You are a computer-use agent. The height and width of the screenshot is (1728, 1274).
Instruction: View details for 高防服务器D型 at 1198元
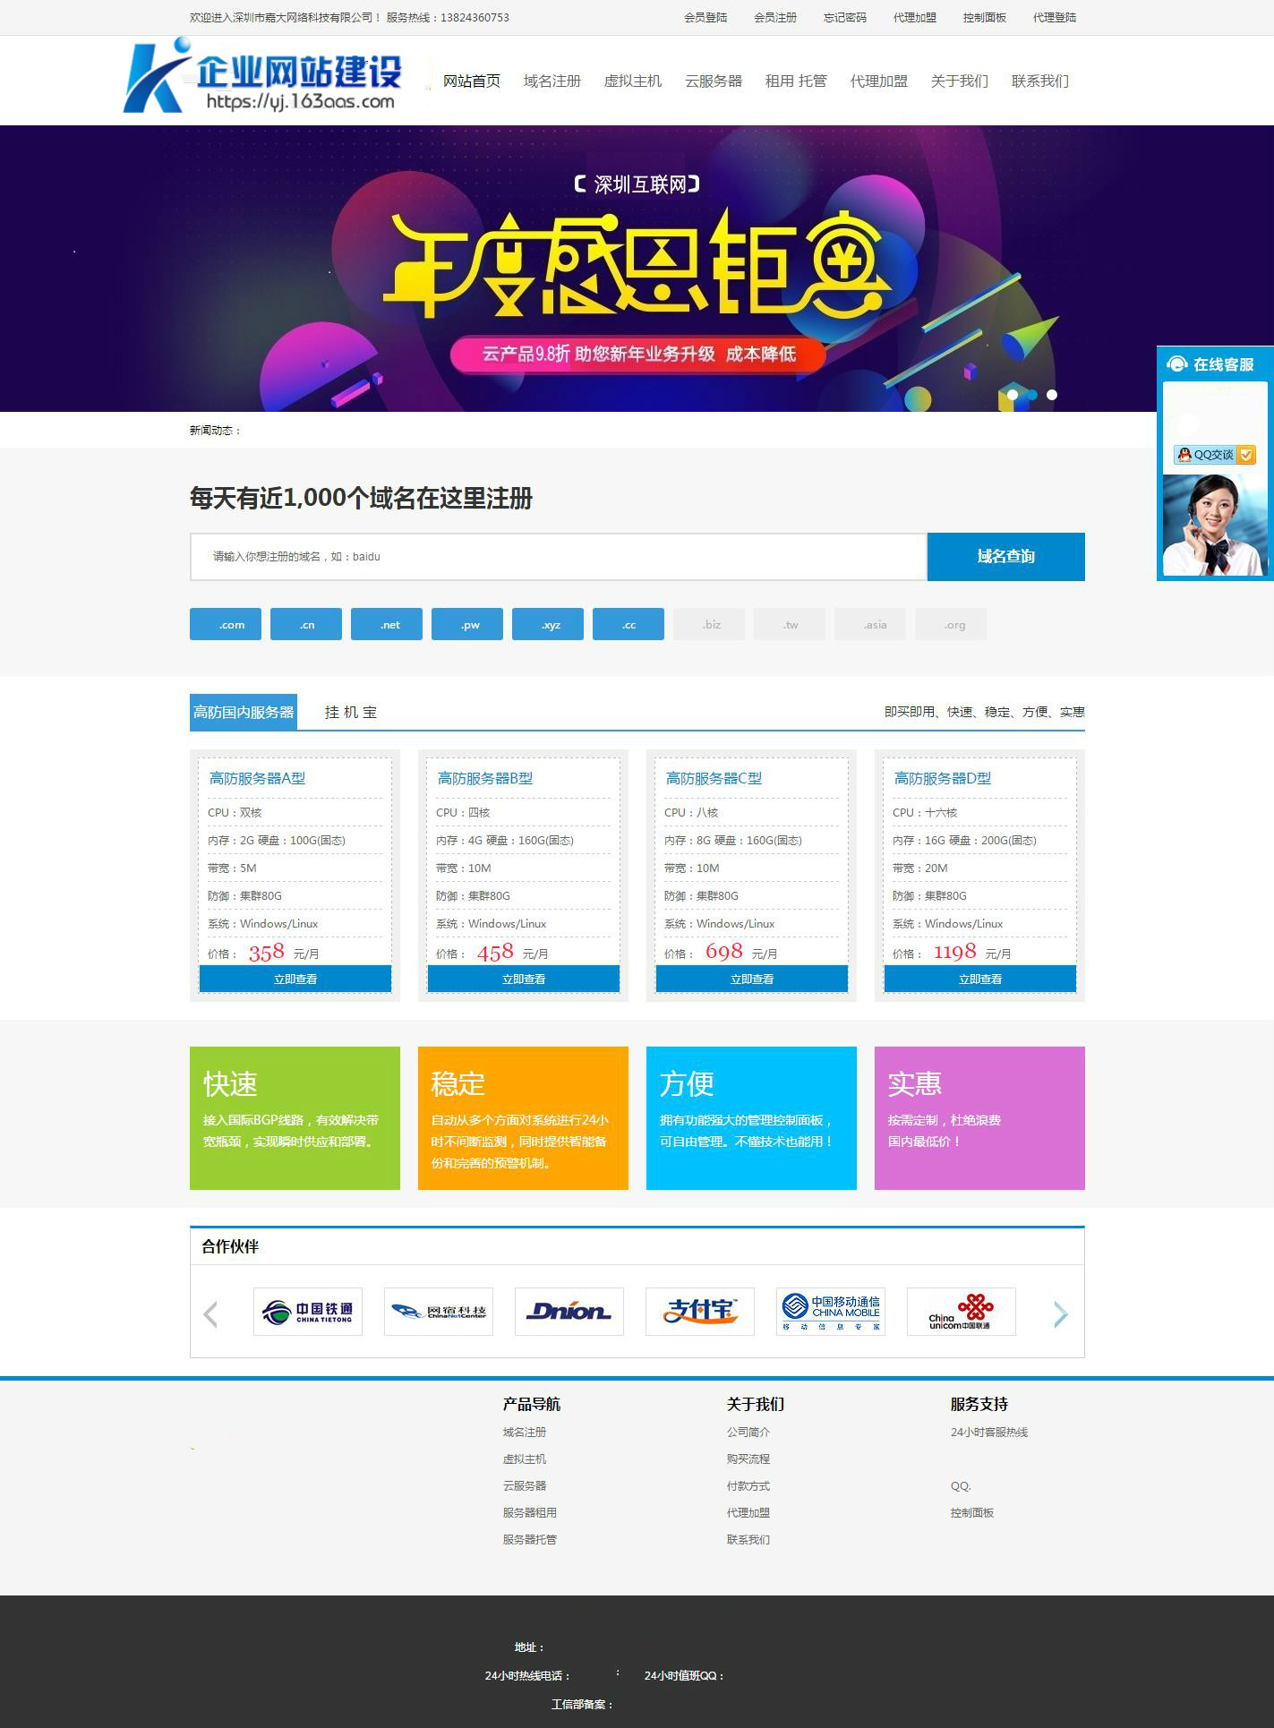click(980, 979)
